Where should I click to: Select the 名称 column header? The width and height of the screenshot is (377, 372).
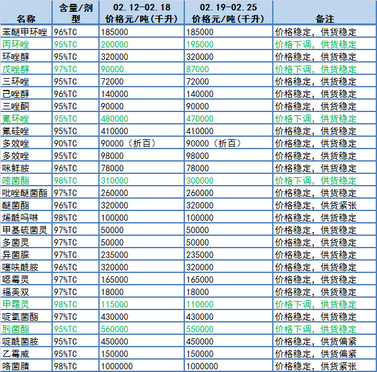(x=26, y=12)
